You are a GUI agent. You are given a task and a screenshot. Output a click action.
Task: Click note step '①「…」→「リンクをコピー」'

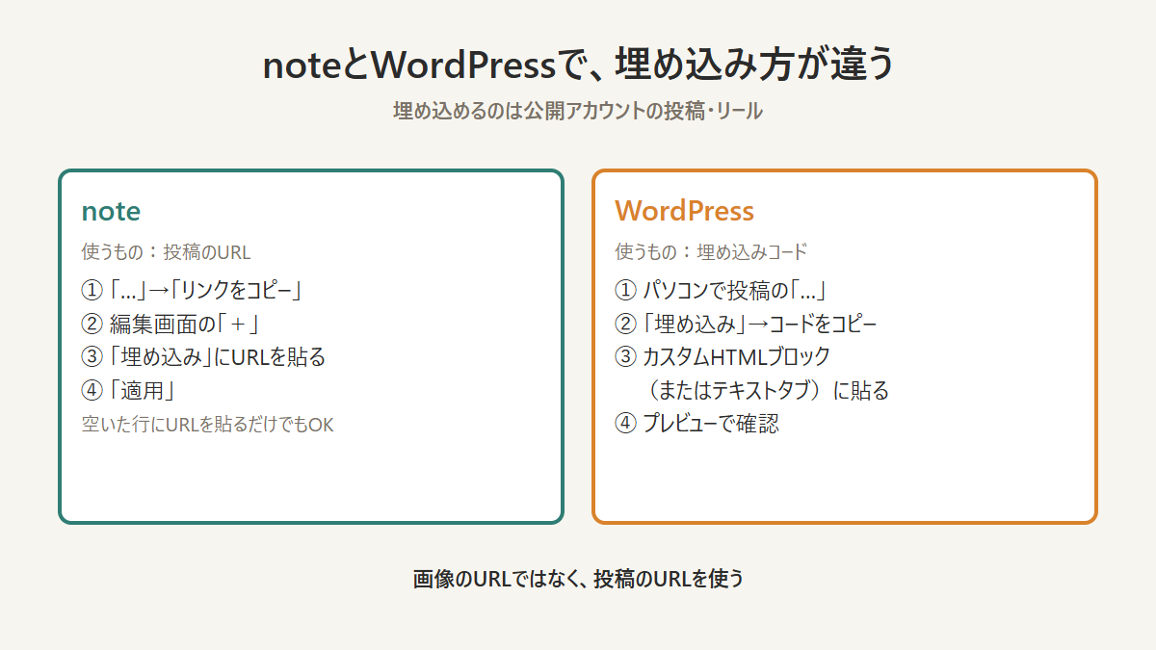[x=194, y=289]
